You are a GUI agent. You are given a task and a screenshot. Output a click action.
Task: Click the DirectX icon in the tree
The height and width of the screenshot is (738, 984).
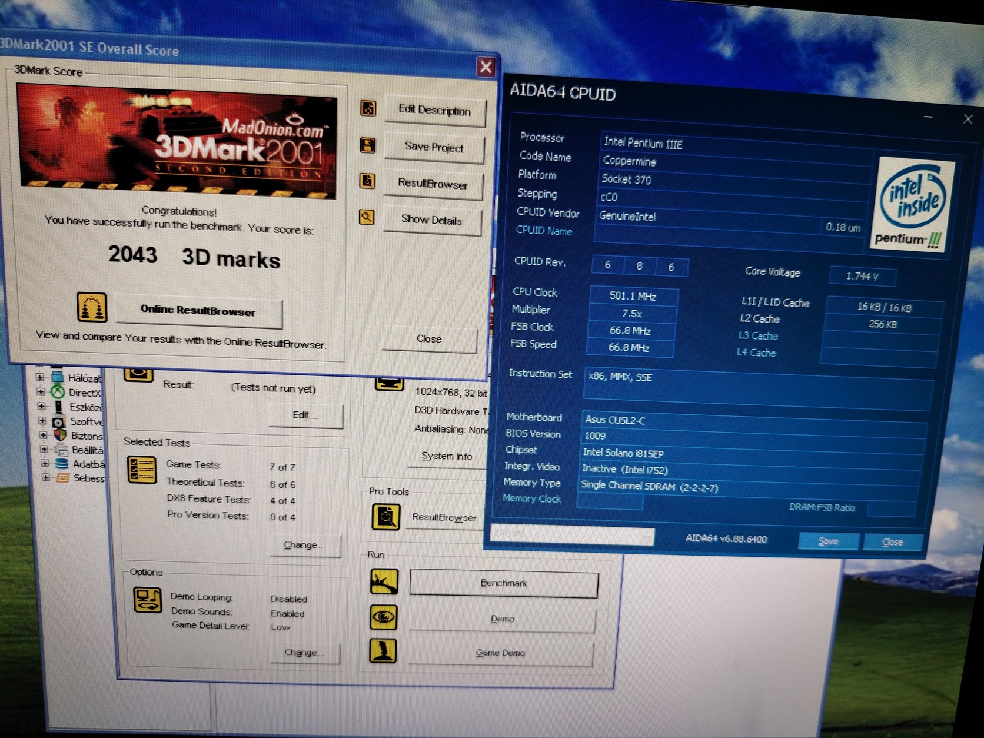pos(58,391)
